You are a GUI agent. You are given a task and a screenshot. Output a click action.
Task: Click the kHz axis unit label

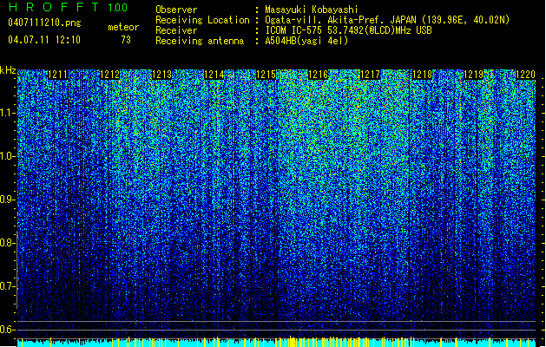pyautogui.click(x=8, y=70)
